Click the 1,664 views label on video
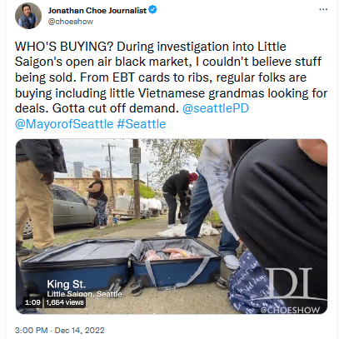This screenshot has width=344, height=339. 65,302
